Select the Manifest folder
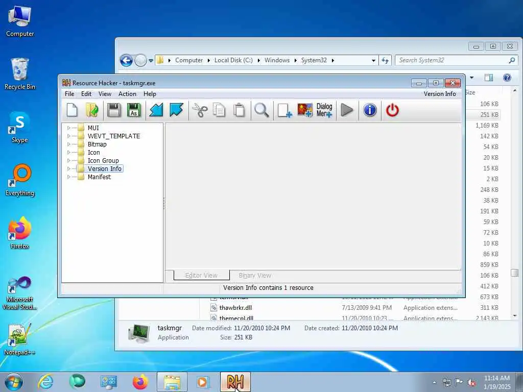The height and width of the screenshot is (392, 523). (x=99, y=177)
